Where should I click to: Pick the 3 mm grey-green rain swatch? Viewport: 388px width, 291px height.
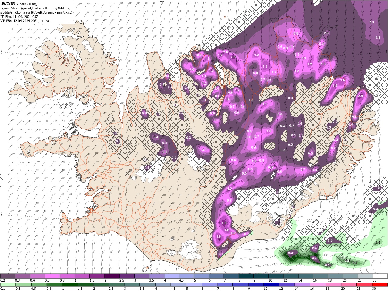click(x=132, y=285)
